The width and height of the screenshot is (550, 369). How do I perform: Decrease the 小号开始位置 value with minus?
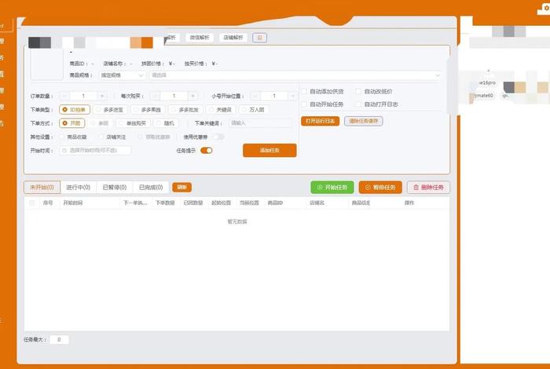[255, 96]
